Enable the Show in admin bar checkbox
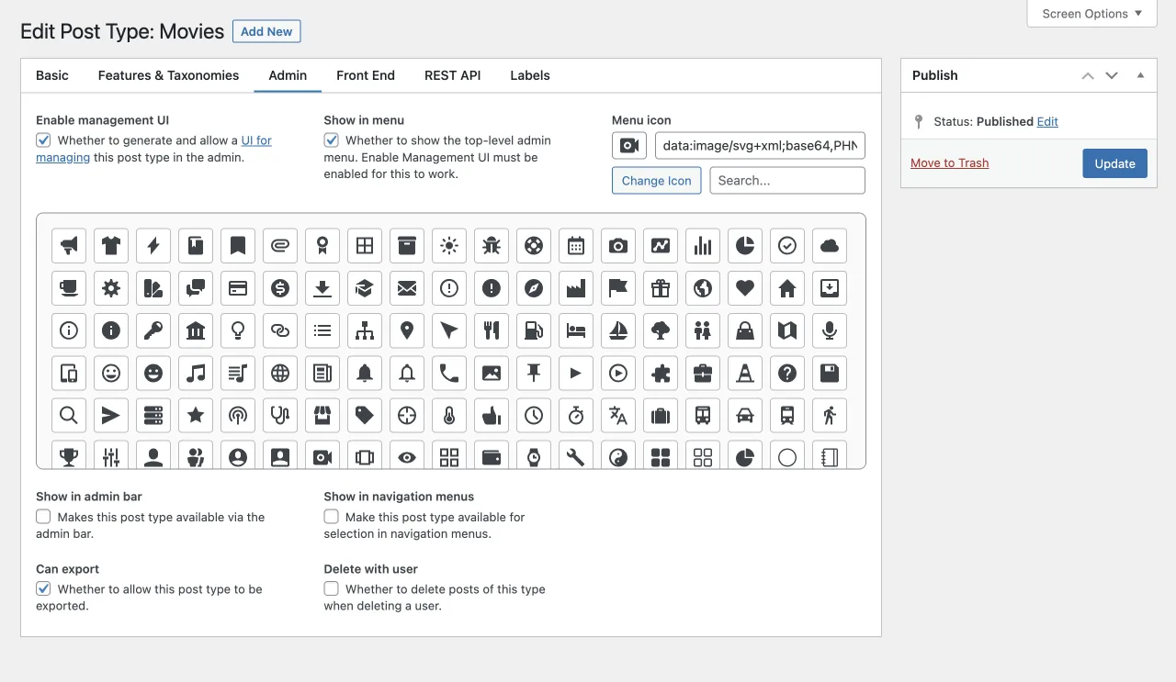Viewport: 1176px width, 682px height. 43,517
